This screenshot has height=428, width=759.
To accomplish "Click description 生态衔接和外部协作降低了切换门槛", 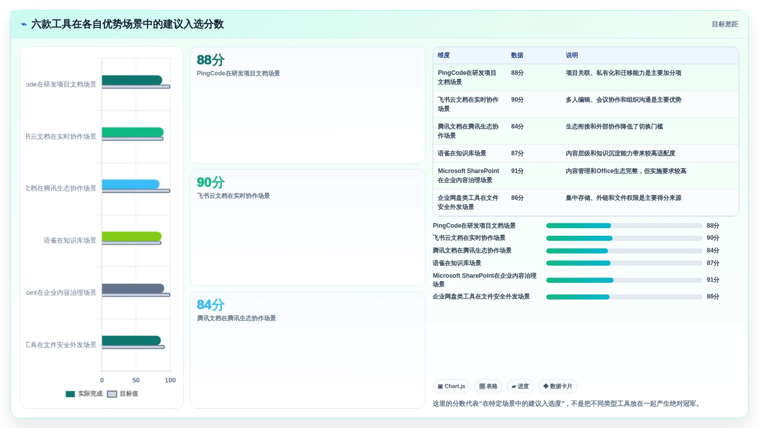I will (x=615, y=126).
